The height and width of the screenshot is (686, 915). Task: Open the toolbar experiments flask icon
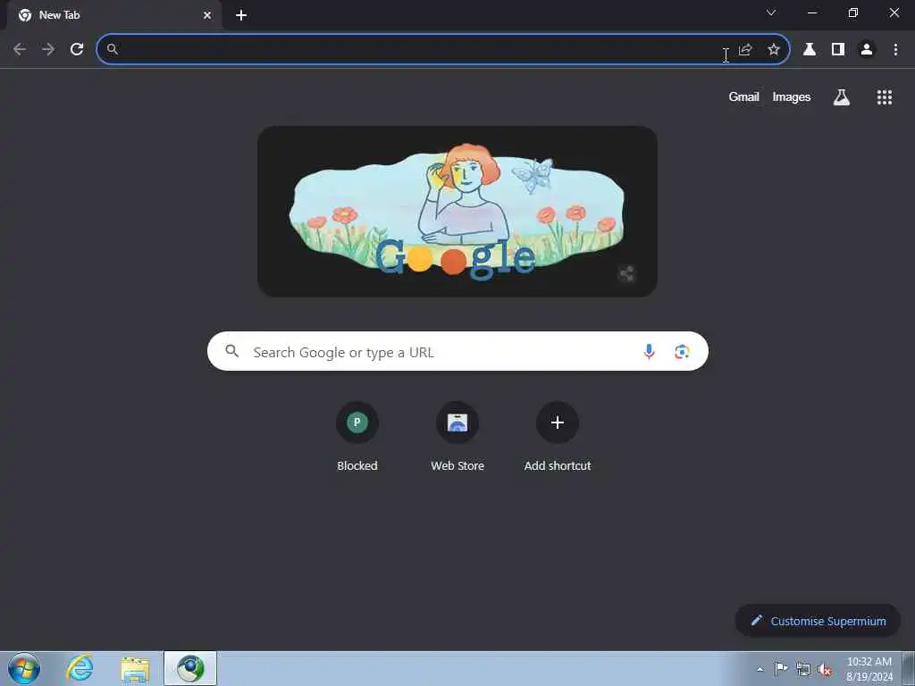[x=810, y=50]
